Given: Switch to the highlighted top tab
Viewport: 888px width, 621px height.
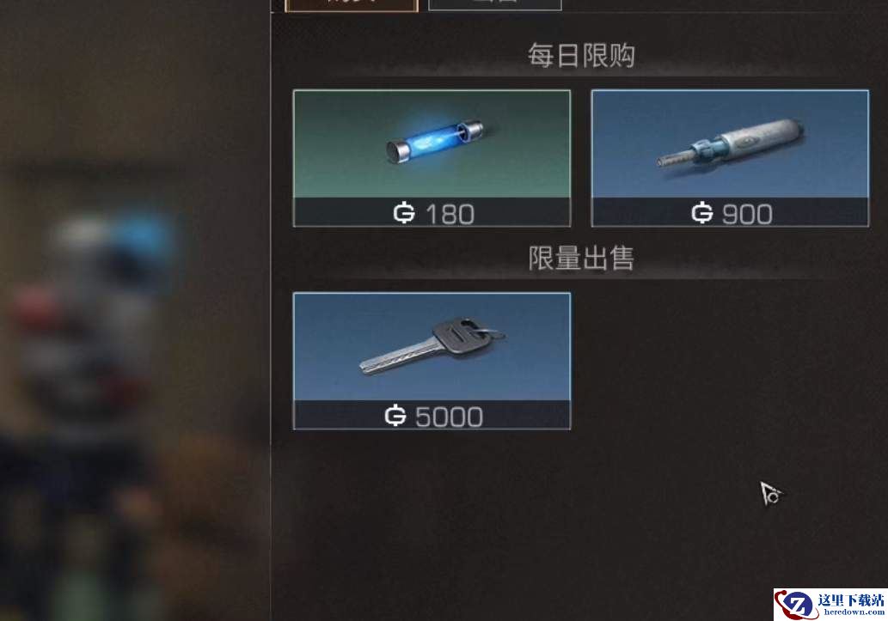Looking at the screenshot, I should click(352, 5).
